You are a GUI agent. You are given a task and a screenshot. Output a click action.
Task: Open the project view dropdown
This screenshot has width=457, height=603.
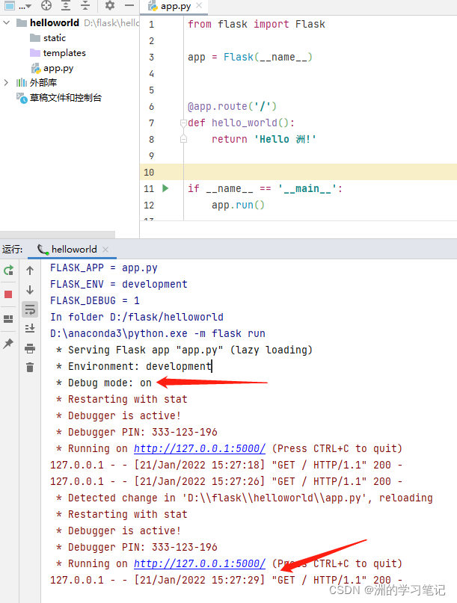[x=17, y=6]
